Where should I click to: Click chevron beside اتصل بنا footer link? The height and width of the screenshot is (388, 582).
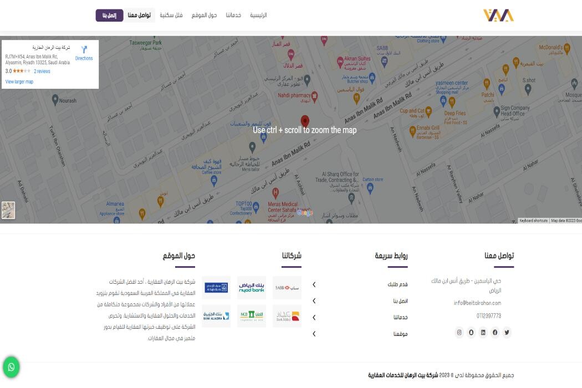point(314,301)
